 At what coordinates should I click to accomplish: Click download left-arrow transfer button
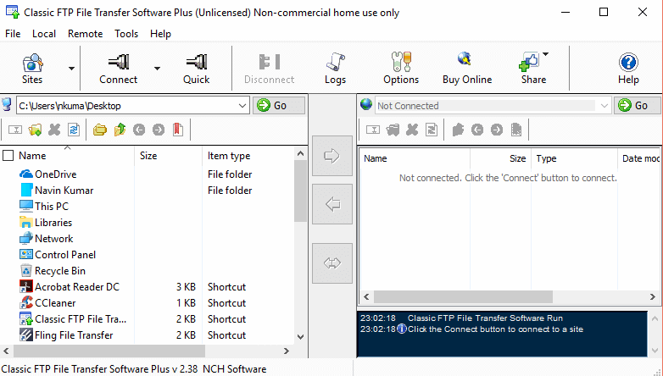(332, 204)
